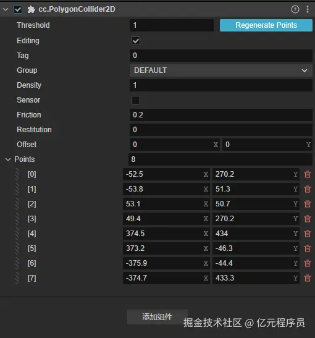Edit point [5] Y value -46.3
The height and width of the screenshot is (338, 315).
click(x=256, y=248)
